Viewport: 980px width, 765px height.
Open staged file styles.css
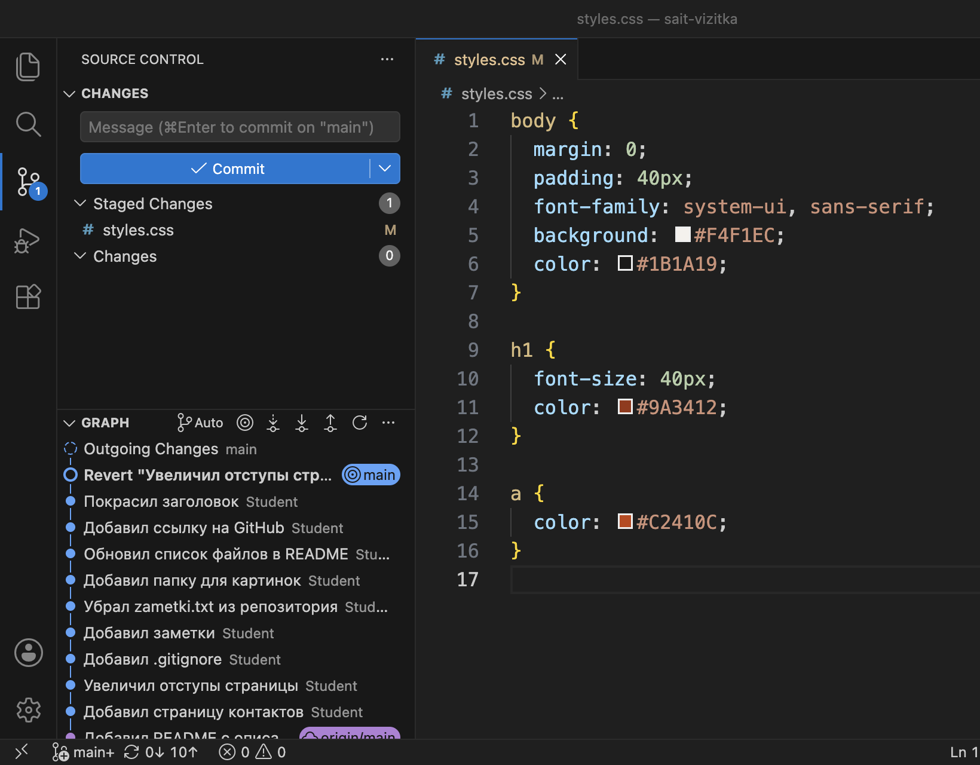[236, 230]
